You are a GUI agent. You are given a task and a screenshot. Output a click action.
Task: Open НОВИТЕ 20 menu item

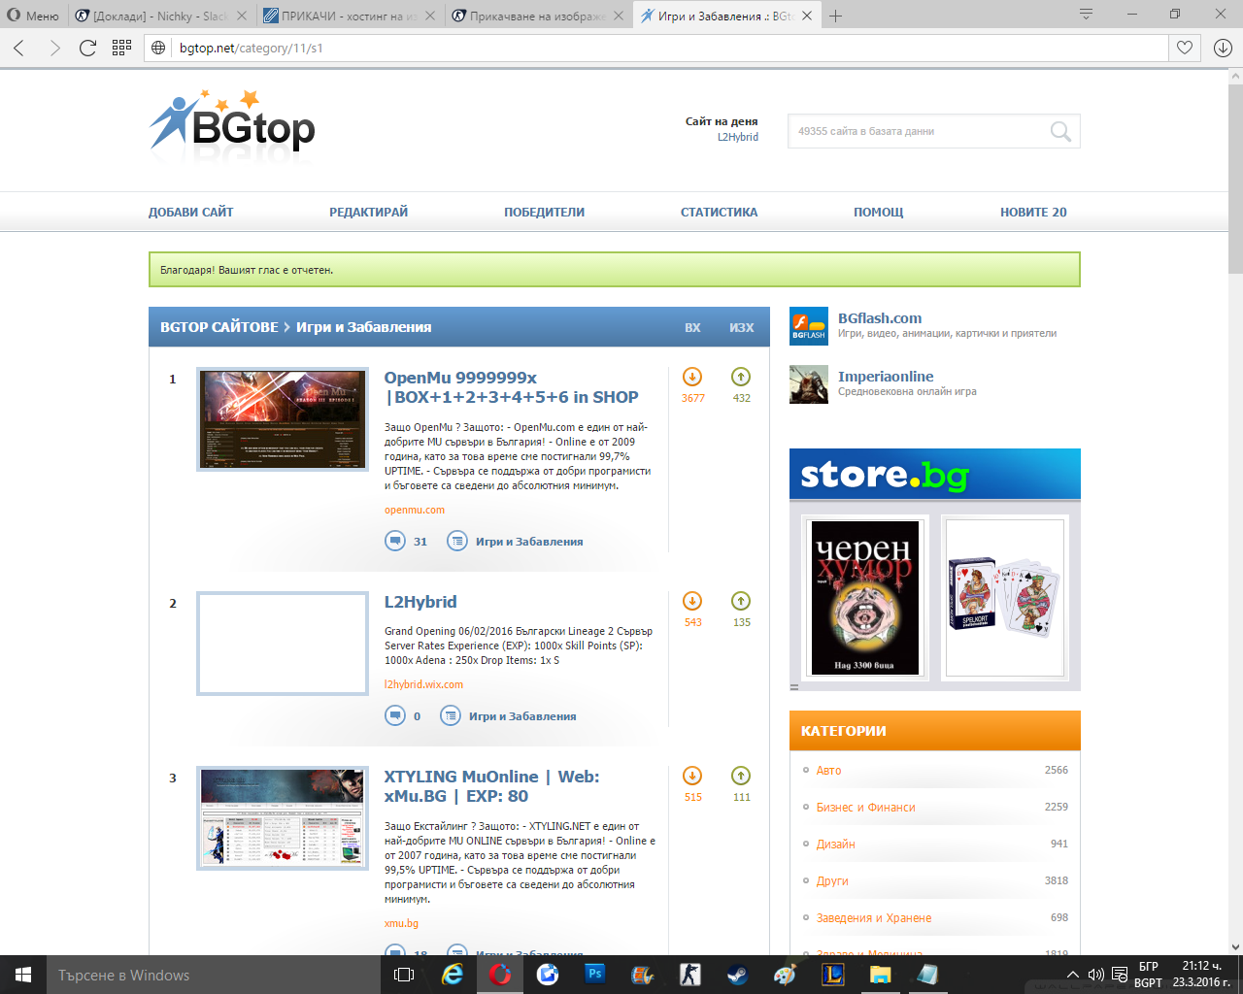point(1033,212)
